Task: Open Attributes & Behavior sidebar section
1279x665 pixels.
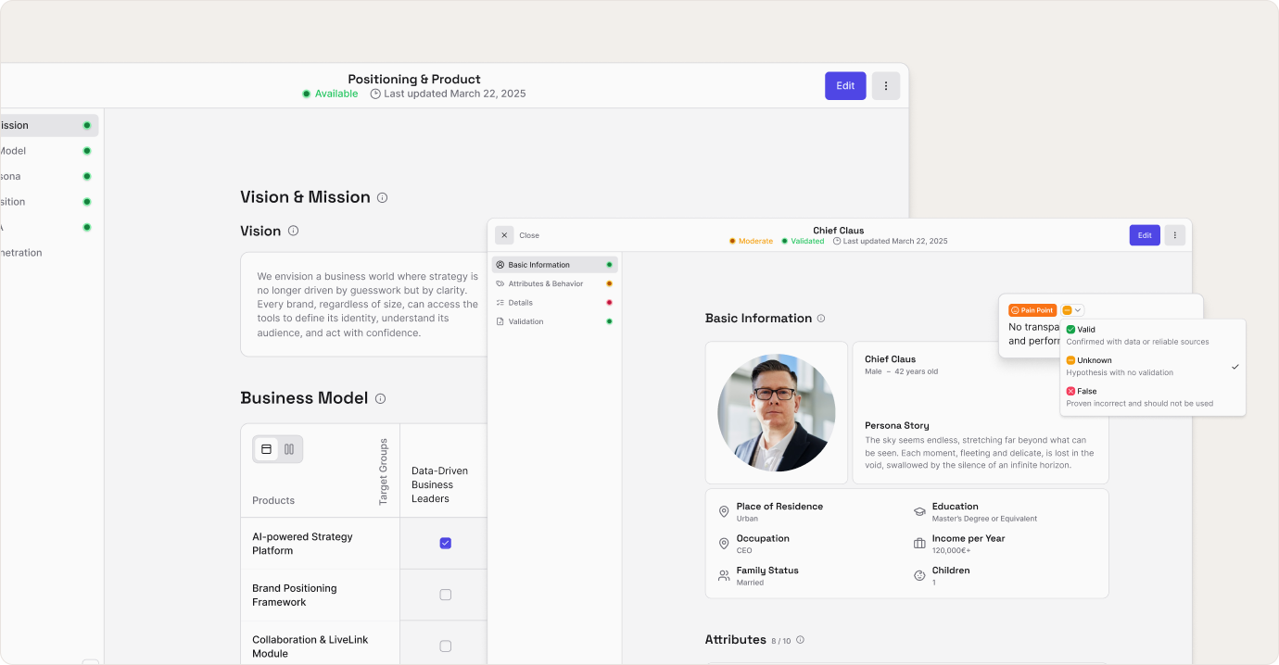Action: [x=554, y=283]
